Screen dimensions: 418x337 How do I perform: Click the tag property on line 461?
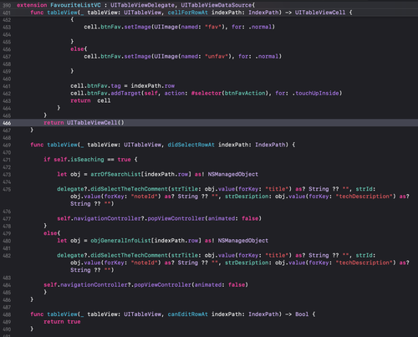(116, 86)
